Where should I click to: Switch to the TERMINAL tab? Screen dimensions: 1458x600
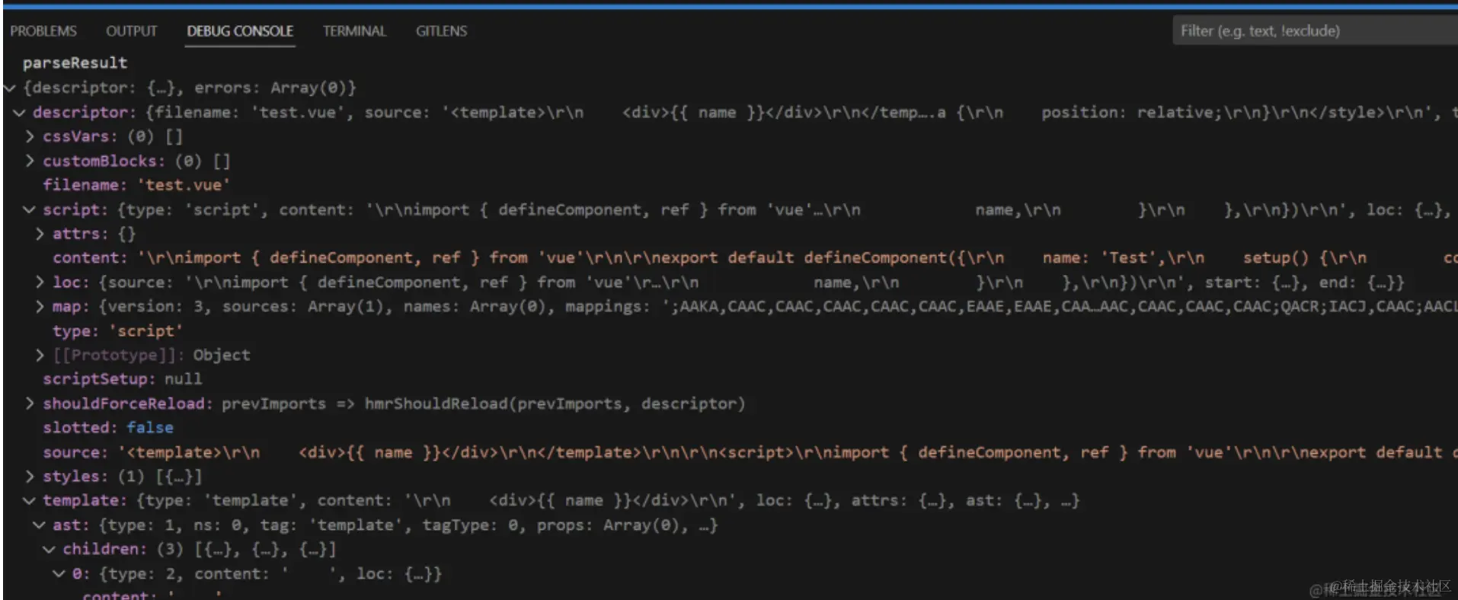354,31
